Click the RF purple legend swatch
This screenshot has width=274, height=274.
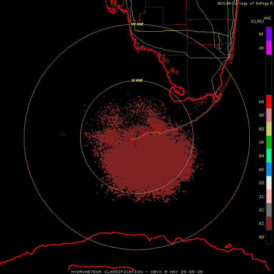pos(269,34)
